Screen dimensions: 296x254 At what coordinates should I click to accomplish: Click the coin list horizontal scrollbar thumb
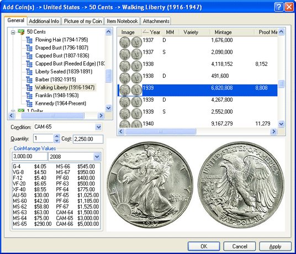(160, 131)
